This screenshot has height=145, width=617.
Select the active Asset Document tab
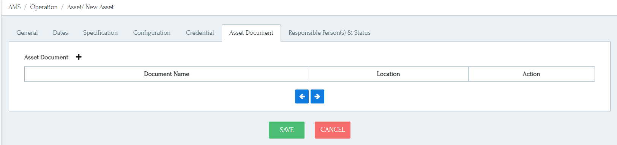tap(251, 33)
